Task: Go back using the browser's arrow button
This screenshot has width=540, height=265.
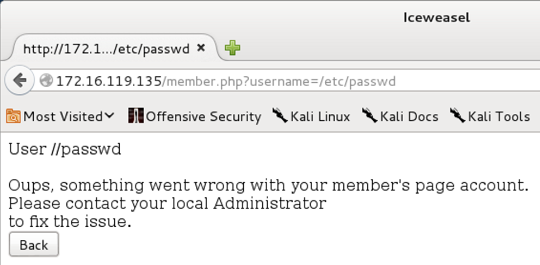Action: 19,80
